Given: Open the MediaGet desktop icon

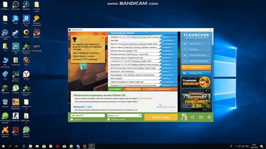Looking at the screenshot, I should 26,5.
